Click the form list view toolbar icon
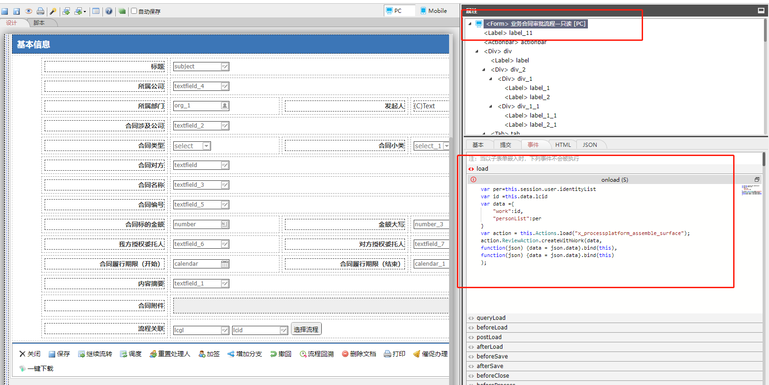This screenshot has width=769, height=385. click(96, 11)
